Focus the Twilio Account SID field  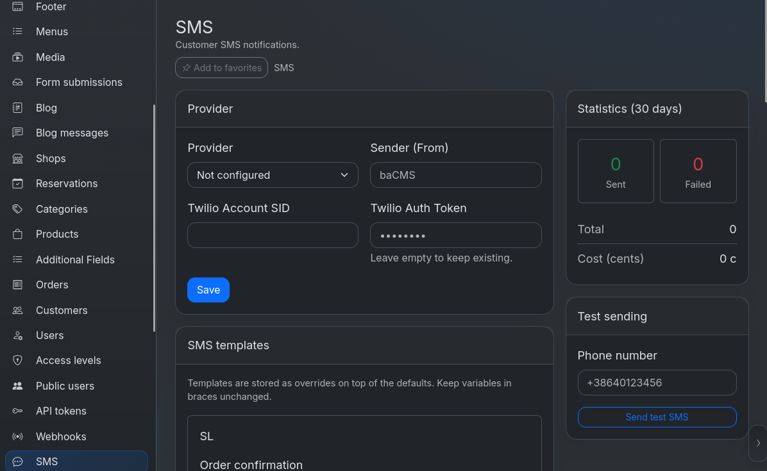tap(273, 235)
